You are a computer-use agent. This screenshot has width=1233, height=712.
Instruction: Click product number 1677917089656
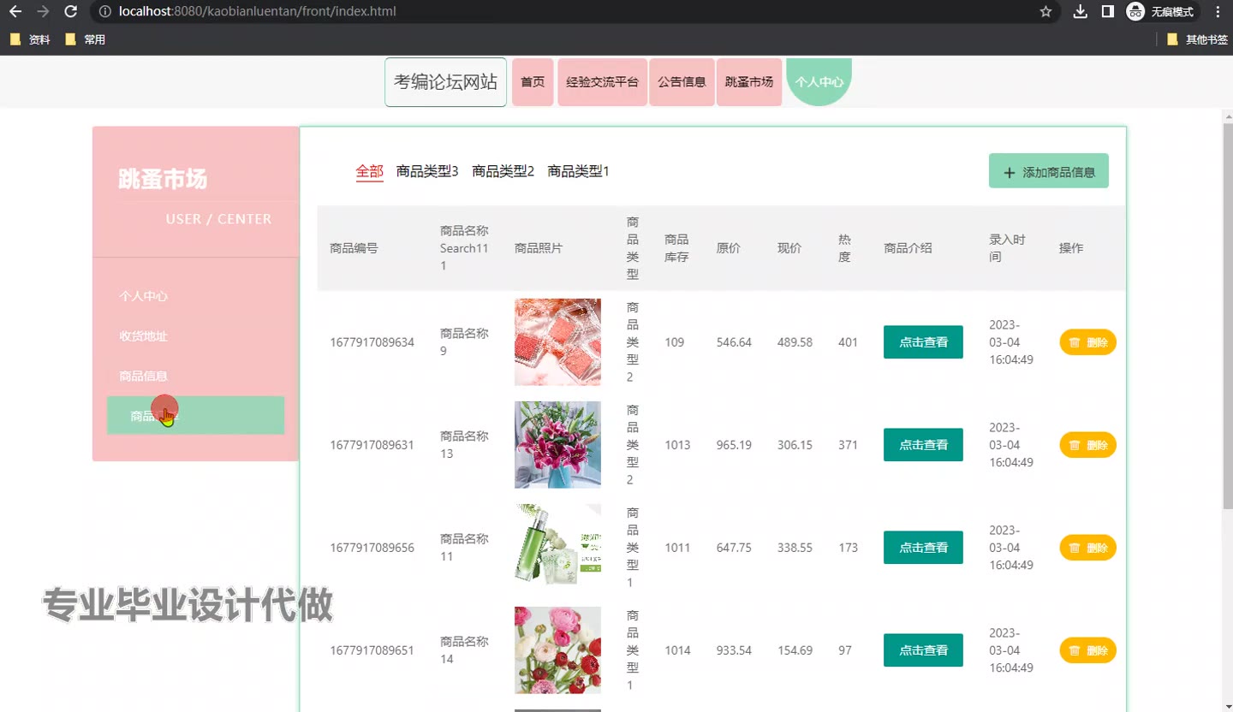(x=372, y=548)
